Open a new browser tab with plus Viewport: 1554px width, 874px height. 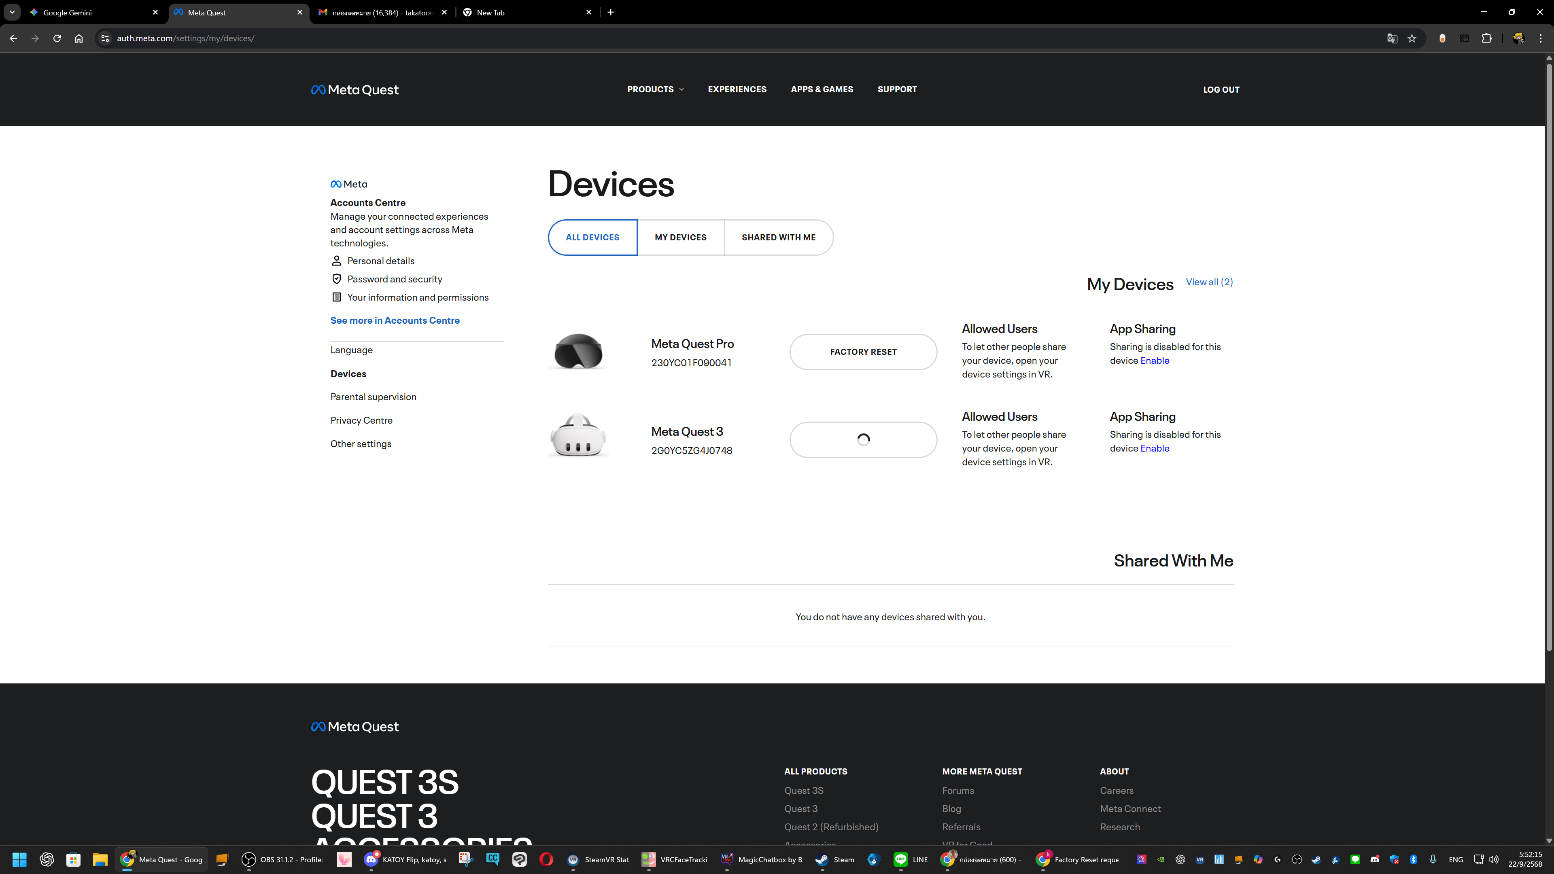611,12
